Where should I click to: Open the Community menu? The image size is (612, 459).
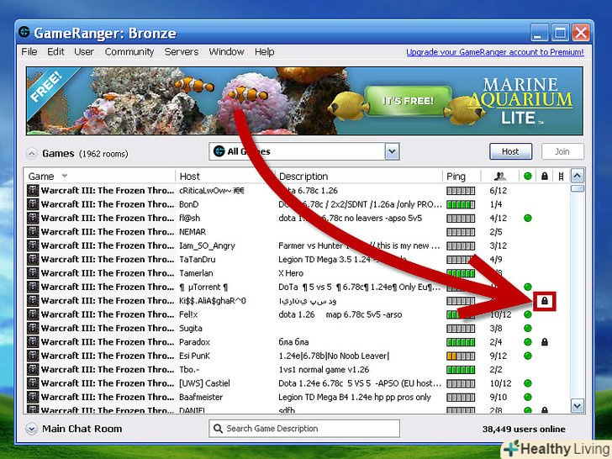(129, 51)
